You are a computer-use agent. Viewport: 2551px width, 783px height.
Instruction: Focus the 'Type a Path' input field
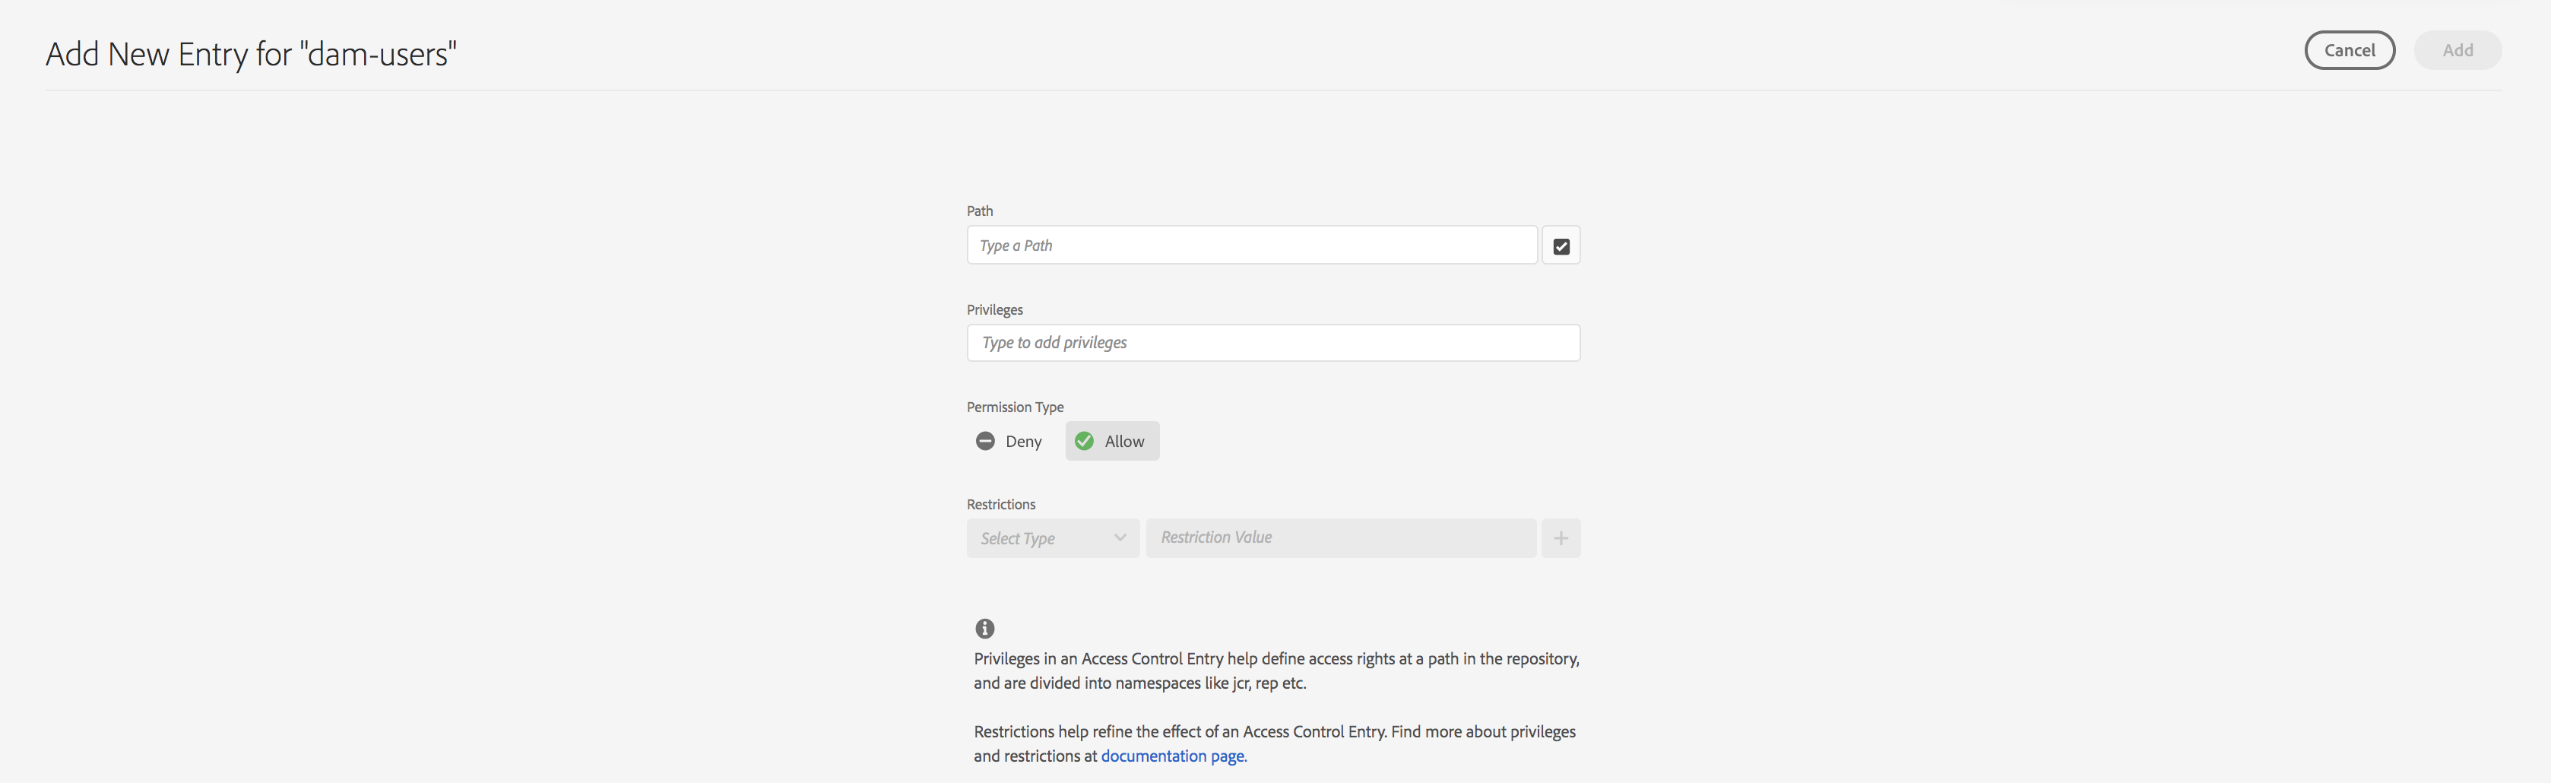coord(1250,246)
